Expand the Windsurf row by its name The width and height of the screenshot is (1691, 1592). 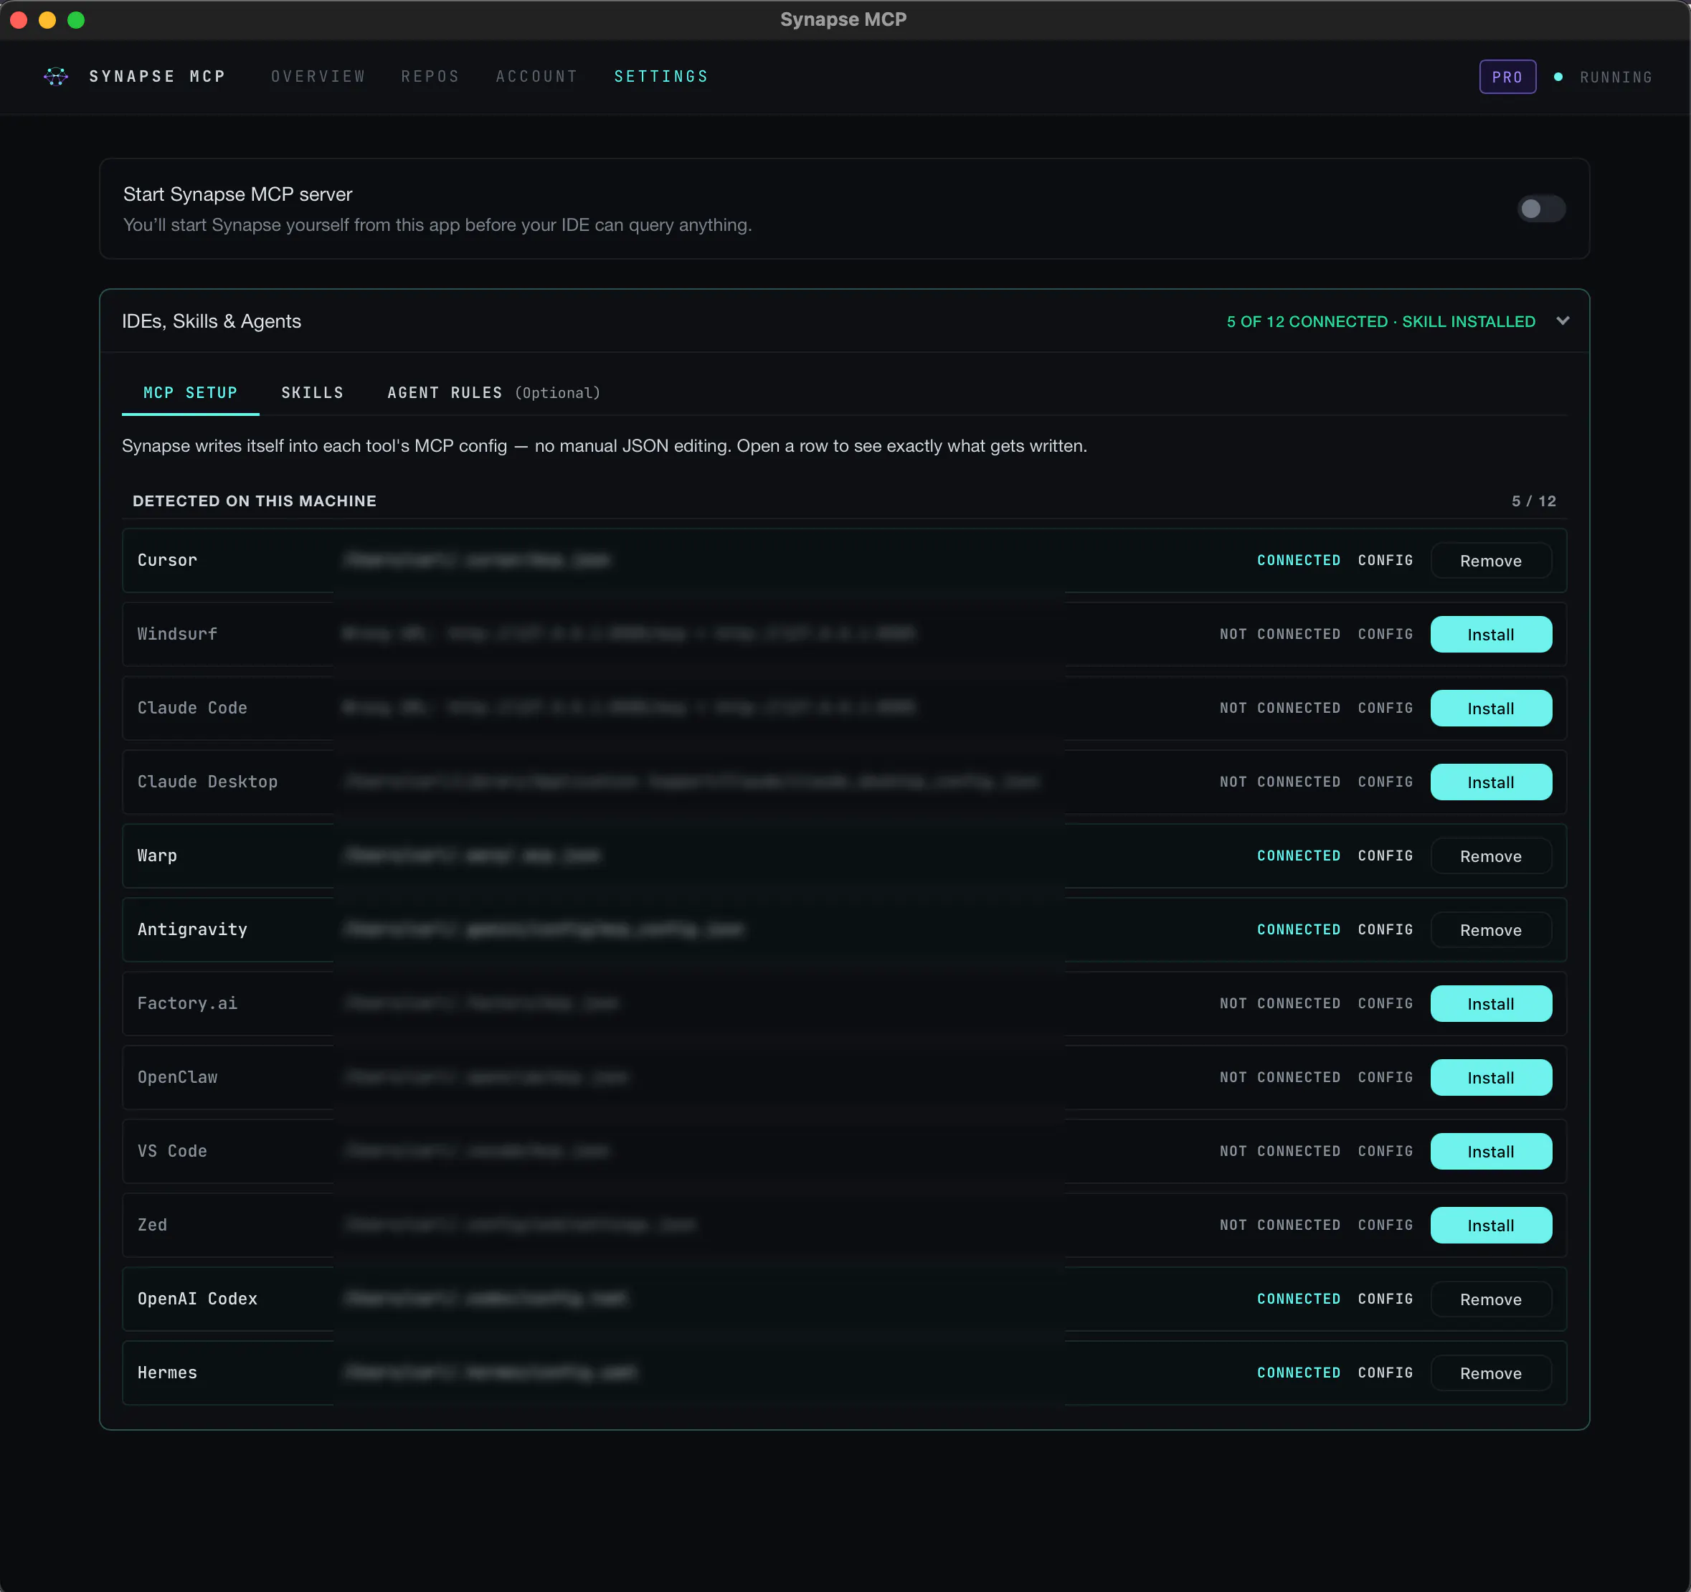click(177, 635)
